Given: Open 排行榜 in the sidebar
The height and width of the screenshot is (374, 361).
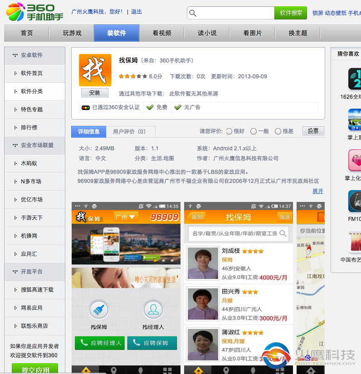Looking at the screenshot, I should (x=34, y=128).
